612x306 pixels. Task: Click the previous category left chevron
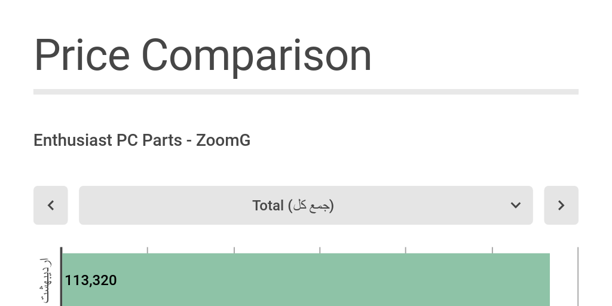pos(51,206)
